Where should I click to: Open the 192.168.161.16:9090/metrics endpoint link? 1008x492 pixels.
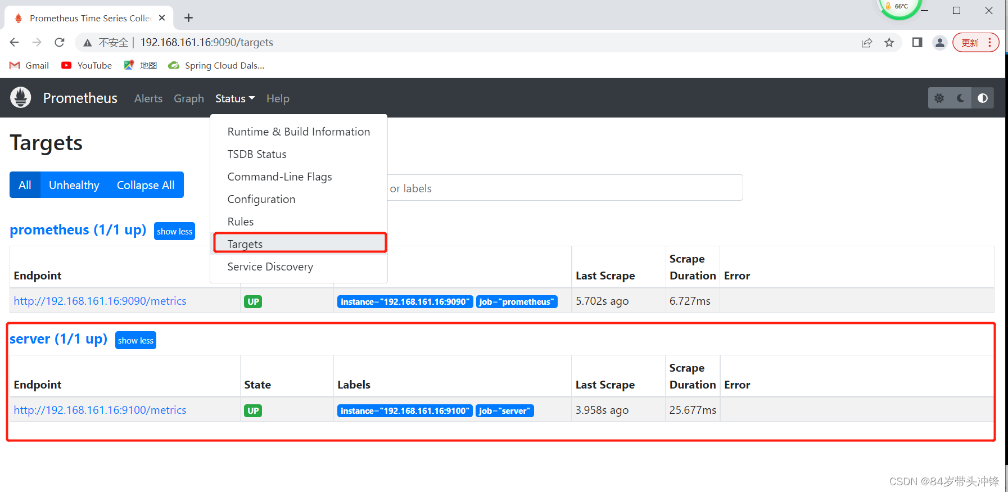click(x=100, y=301)
